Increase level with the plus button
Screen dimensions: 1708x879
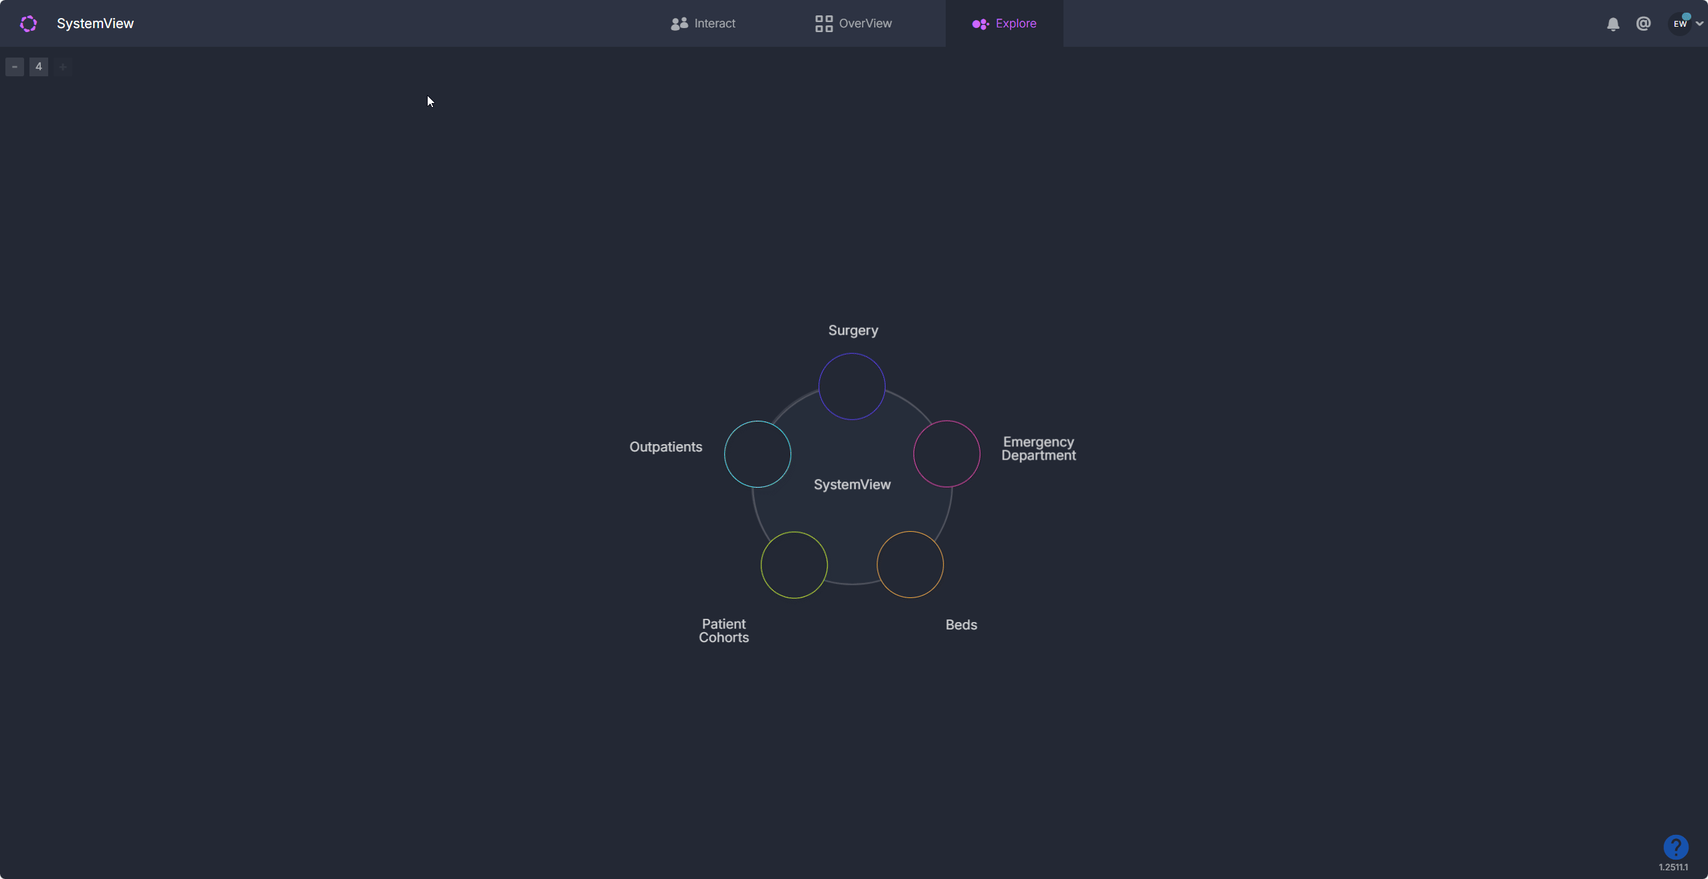tap(63, 67)
